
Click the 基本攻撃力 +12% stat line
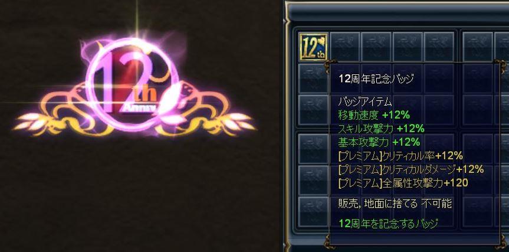click(x=379, y=142)
